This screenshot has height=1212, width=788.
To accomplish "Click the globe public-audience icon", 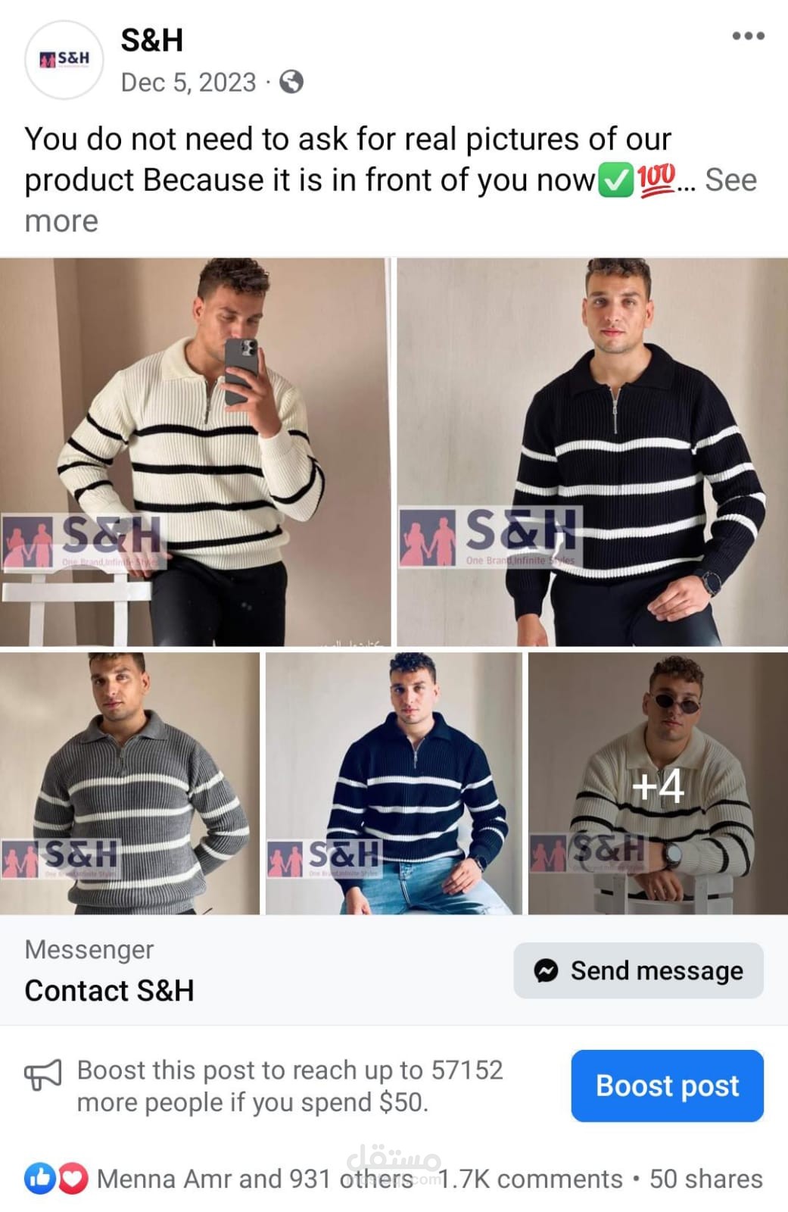I will point(291,82).
